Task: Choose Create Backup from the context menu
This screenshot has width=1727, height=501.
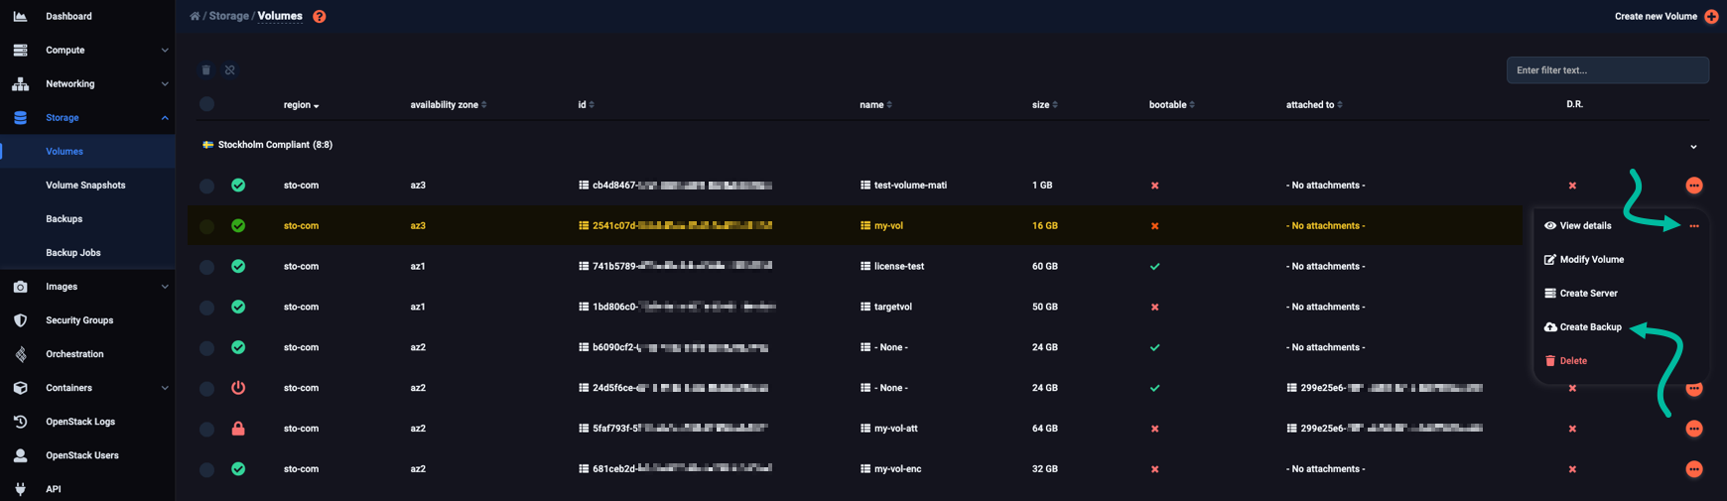Action: (x=1583, y=327)
